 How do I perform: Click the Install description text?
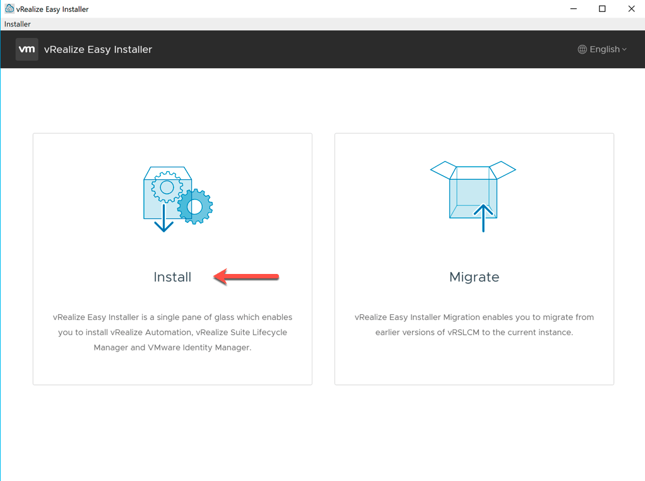pyautogui.click(x=172, y=331)
